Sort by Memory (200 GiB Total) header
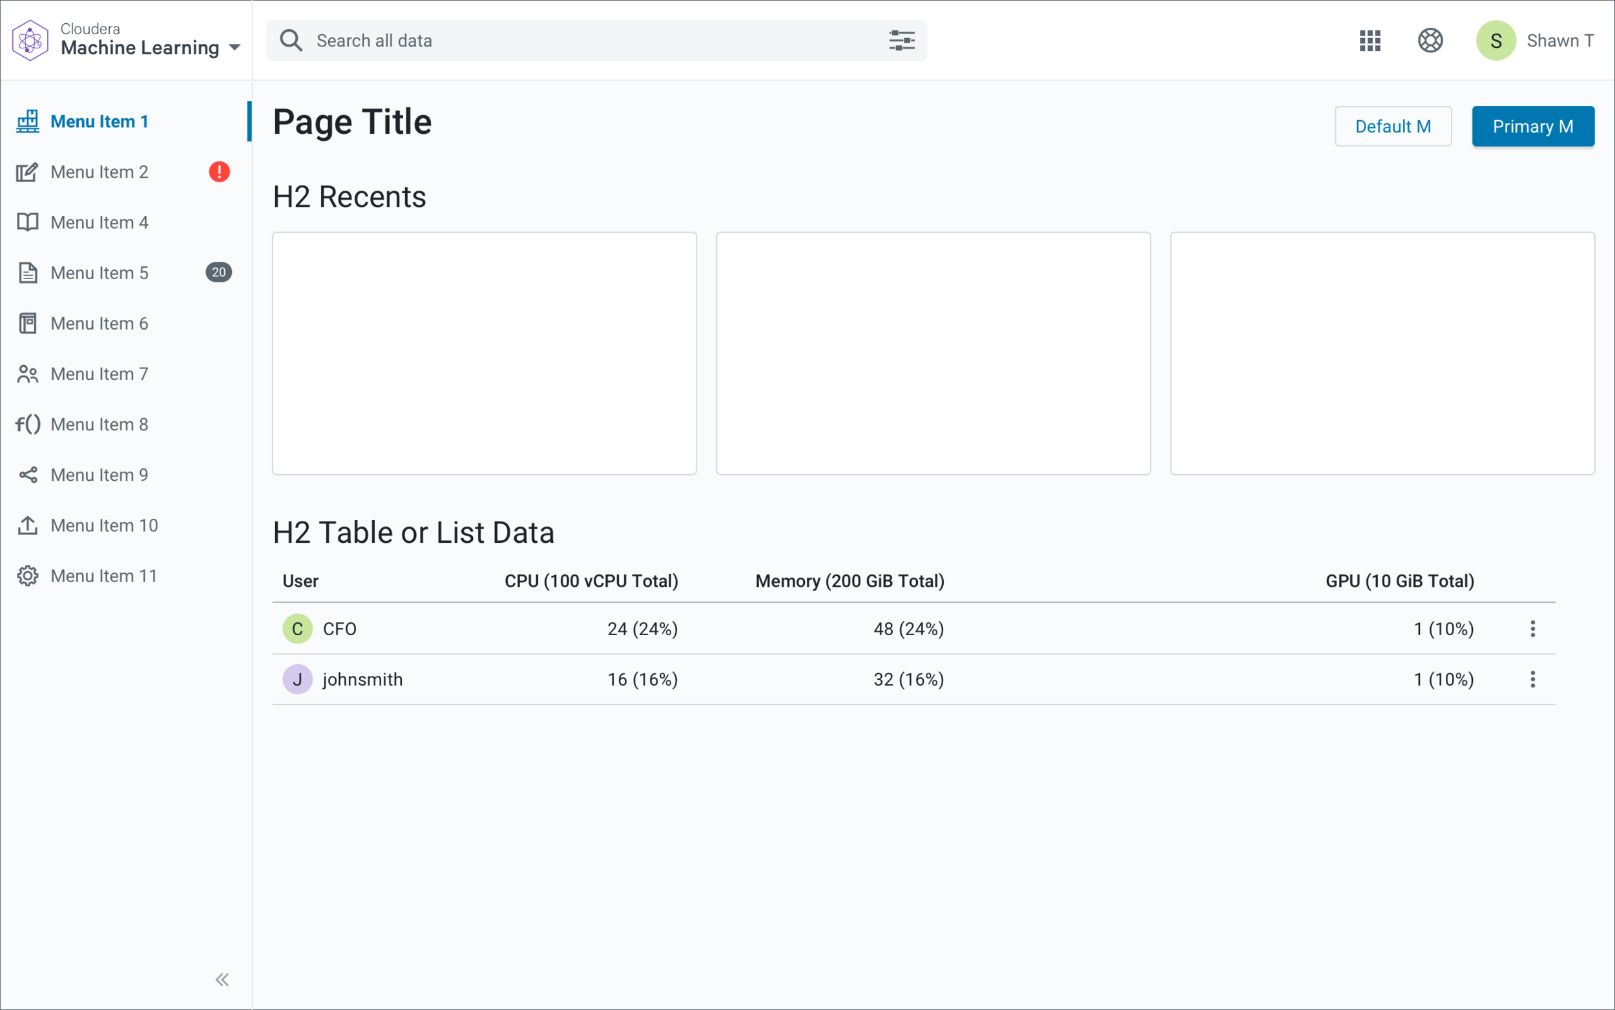 [x=849, y=581]
